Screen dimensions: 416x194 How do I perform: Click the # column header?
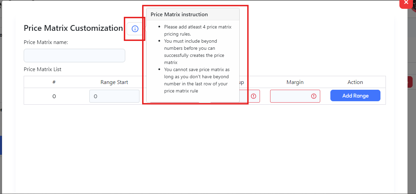click(x=54, y=82)
